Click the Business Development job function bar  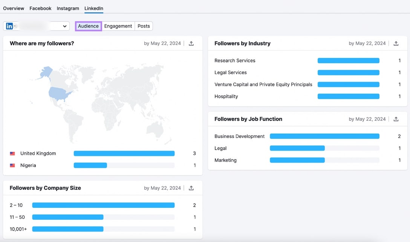324,136
